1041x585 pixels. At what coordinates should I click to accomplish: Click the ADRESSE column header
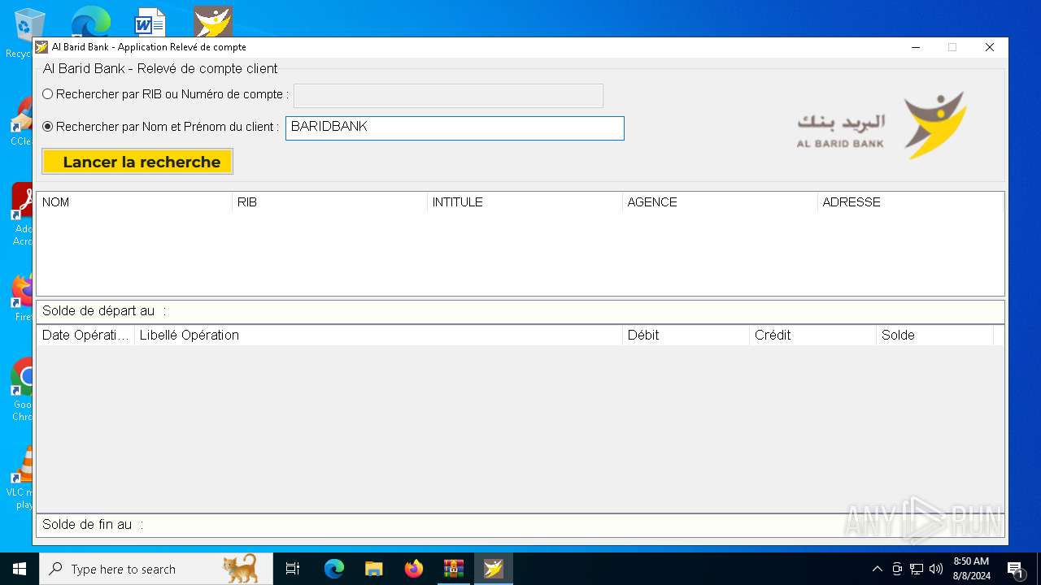click(910, 202)
